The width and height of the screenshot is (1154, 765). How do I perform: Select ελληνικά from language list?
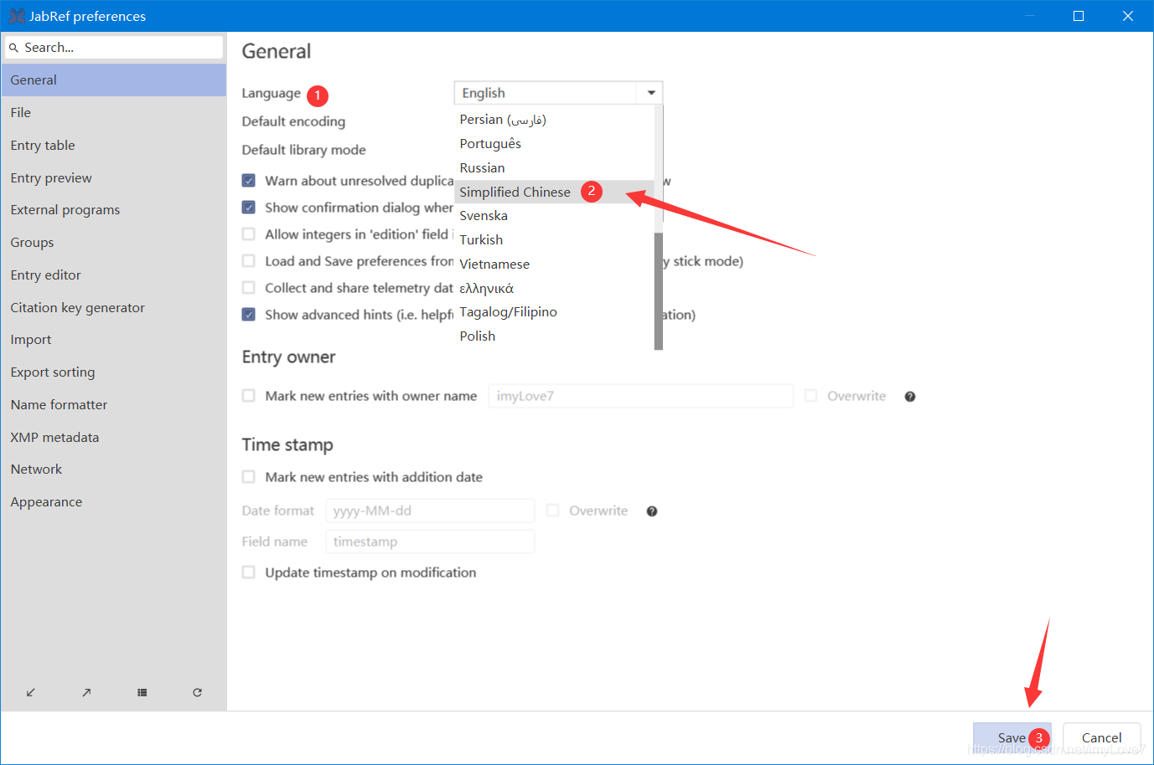click(554, 289)
